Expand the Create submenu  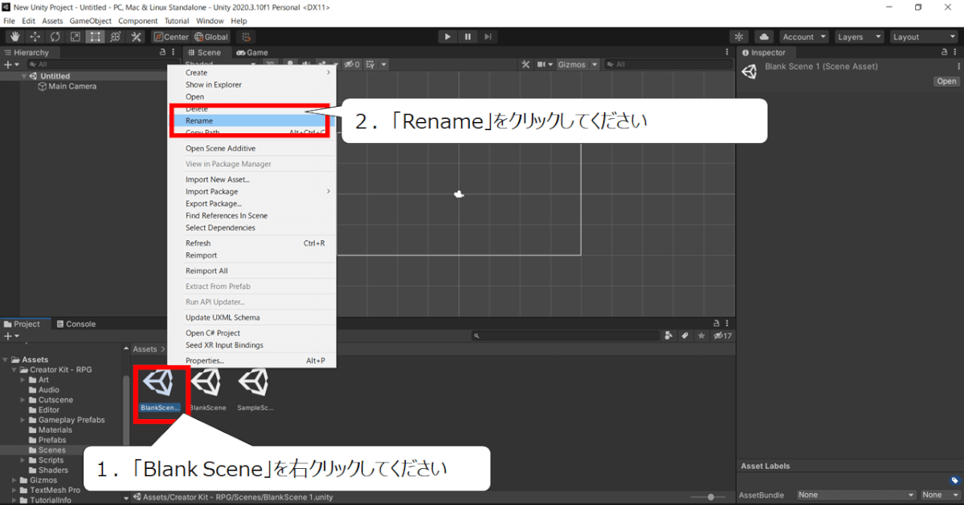pyautogui.click(x=251, y=72)
